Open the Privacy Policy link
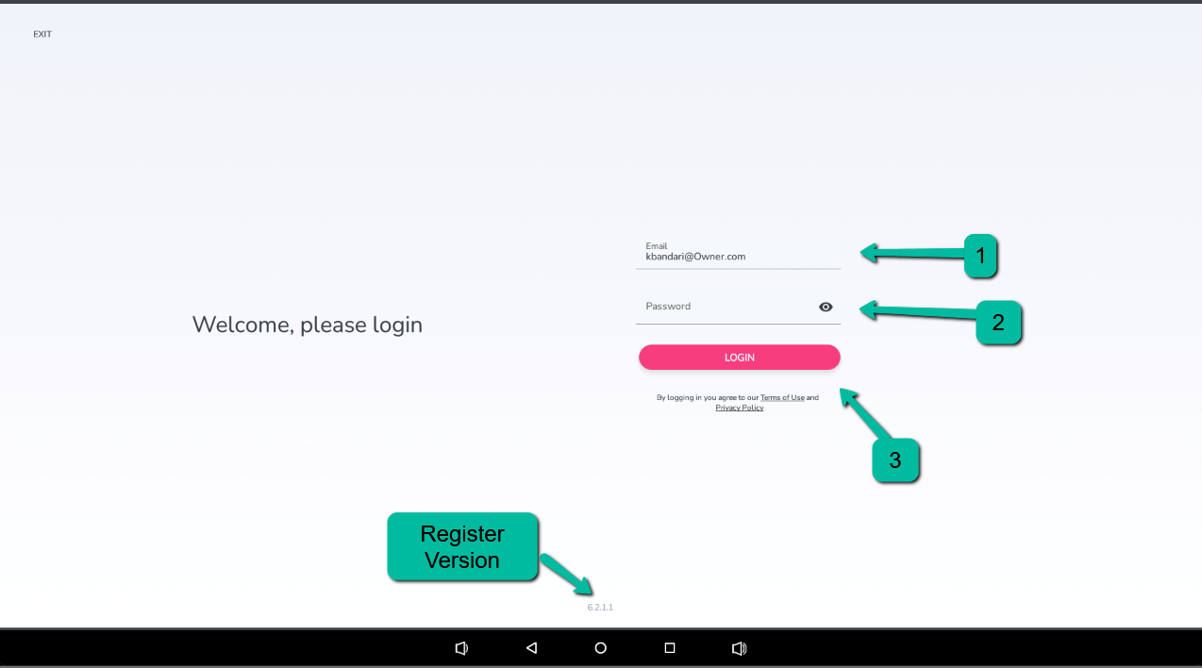 [x=739, y=408]
